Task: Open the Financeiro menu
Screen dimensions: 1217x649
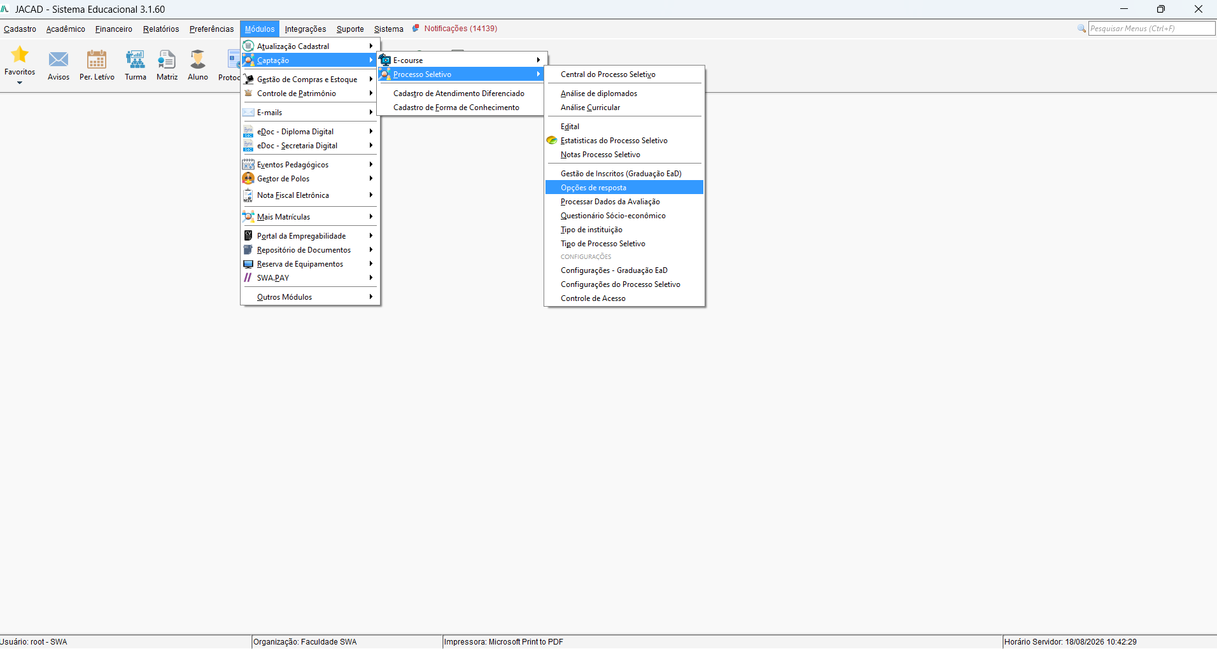Action: click(x=114, y=29)
